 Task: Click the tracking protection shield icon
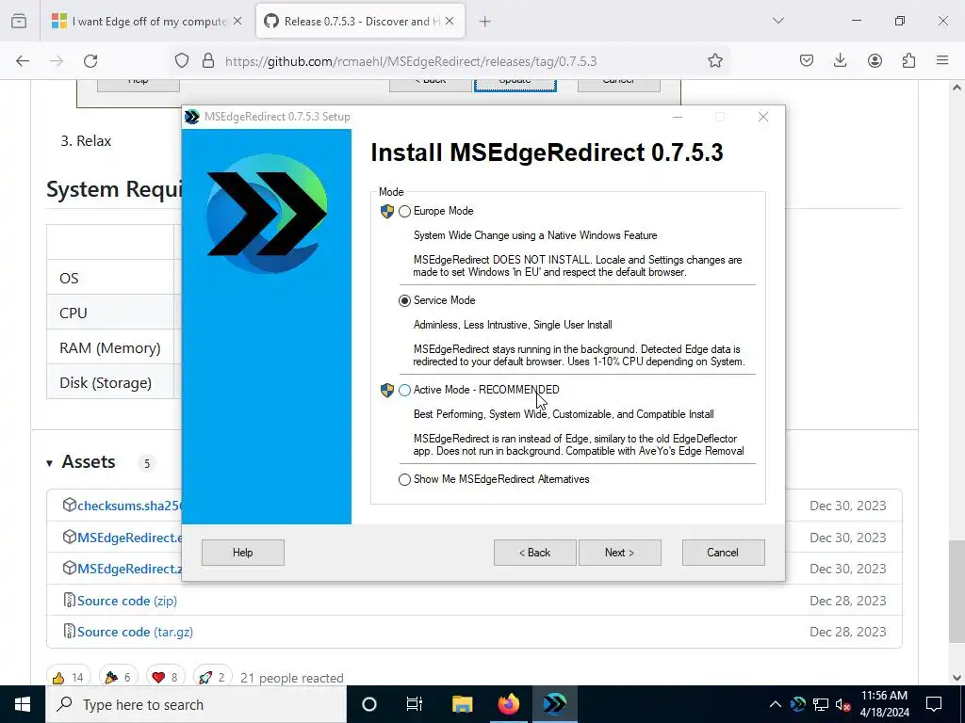[182, 61]
